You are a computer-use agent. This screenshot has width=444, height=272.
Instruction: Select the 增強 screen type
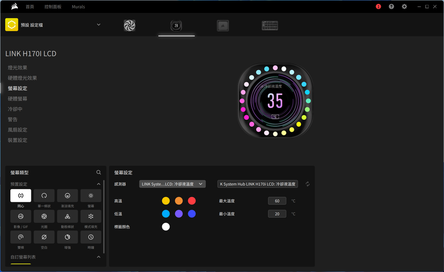point(67,237)
